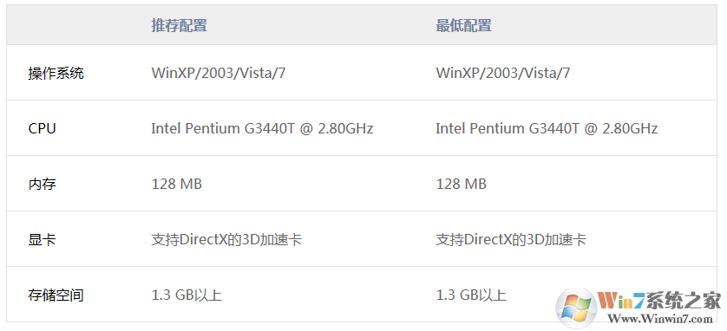Select minimum WinXP/2003/Vista/7 cell
The height and width of the screenshot is (331, 727).
click(503, 73)
